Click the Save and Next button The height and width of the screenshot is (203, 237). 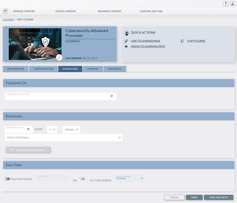219,197
